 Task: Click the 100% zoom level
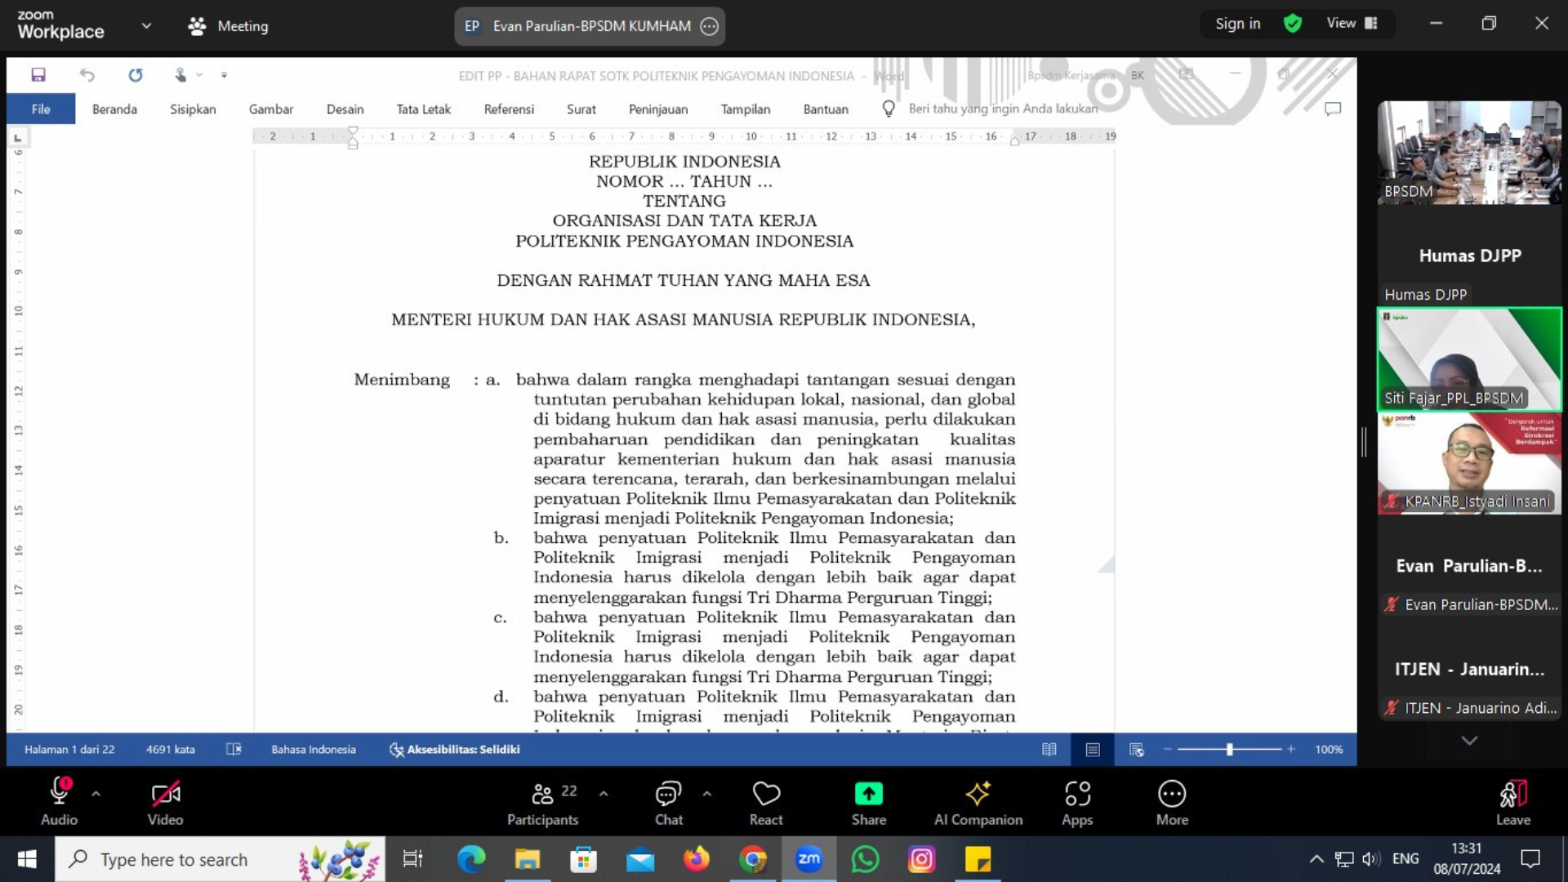click(1329, 749)
